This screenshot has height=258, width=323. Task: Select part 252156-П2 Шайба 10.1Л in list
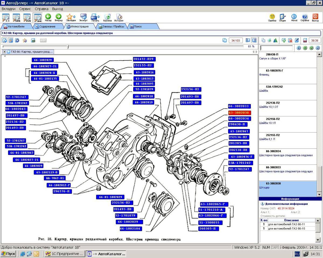(x=288, y=121)
